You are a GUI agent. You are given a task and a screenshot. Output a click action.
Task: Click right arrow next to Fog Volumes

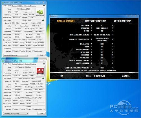(x=113, y=58)
